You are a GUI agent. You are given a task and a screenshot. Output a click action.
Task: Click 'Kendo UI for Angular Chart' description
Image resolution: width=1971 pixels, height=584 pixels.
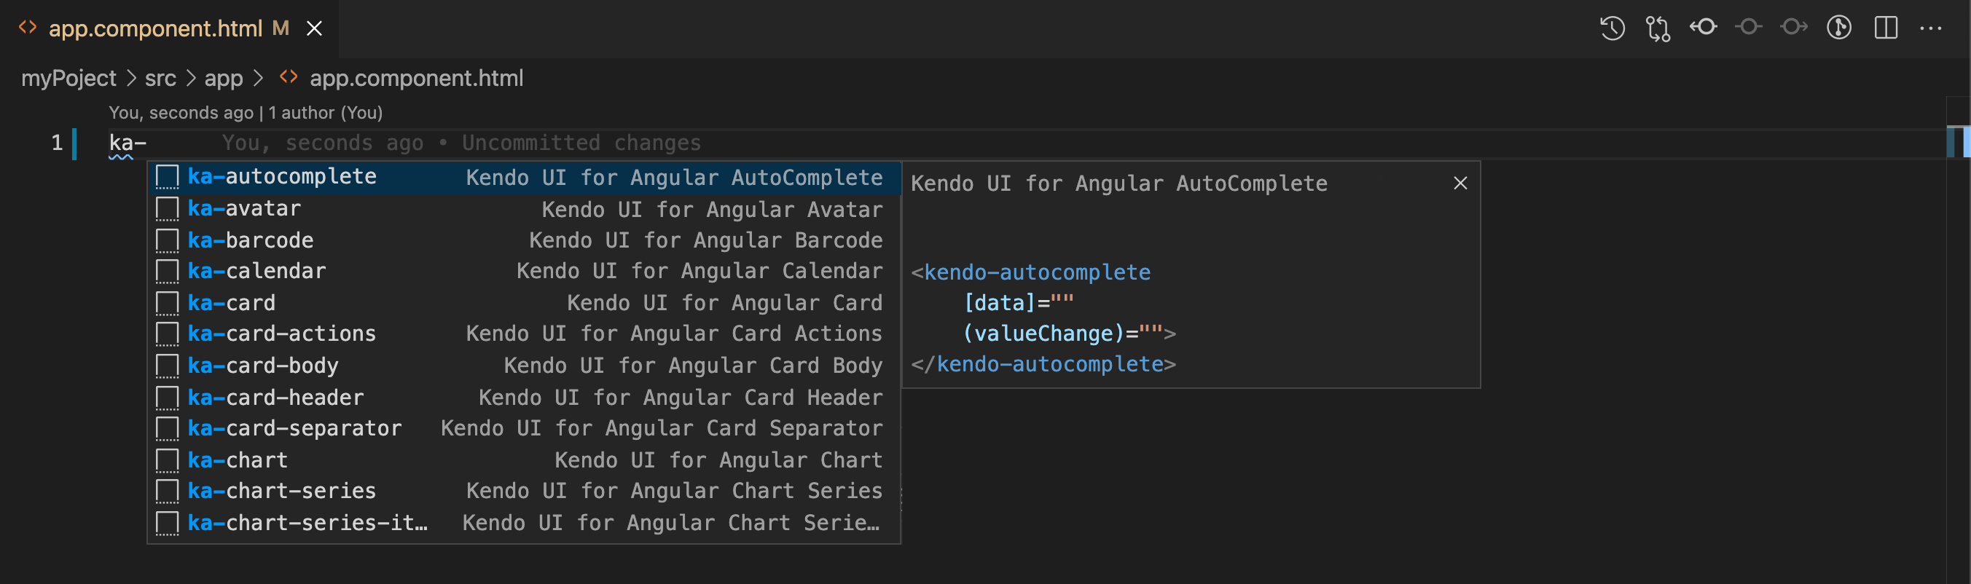tap(718, 460)
